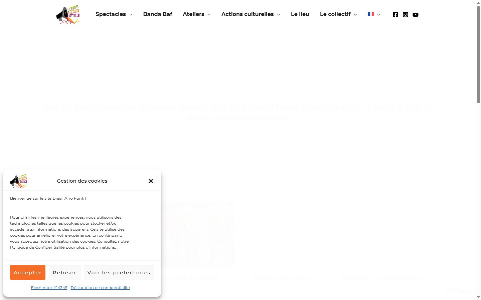The height and width of the screenshot is (300, 481).
Task: Open the Instagram social icon
Action: pos(406,15)
